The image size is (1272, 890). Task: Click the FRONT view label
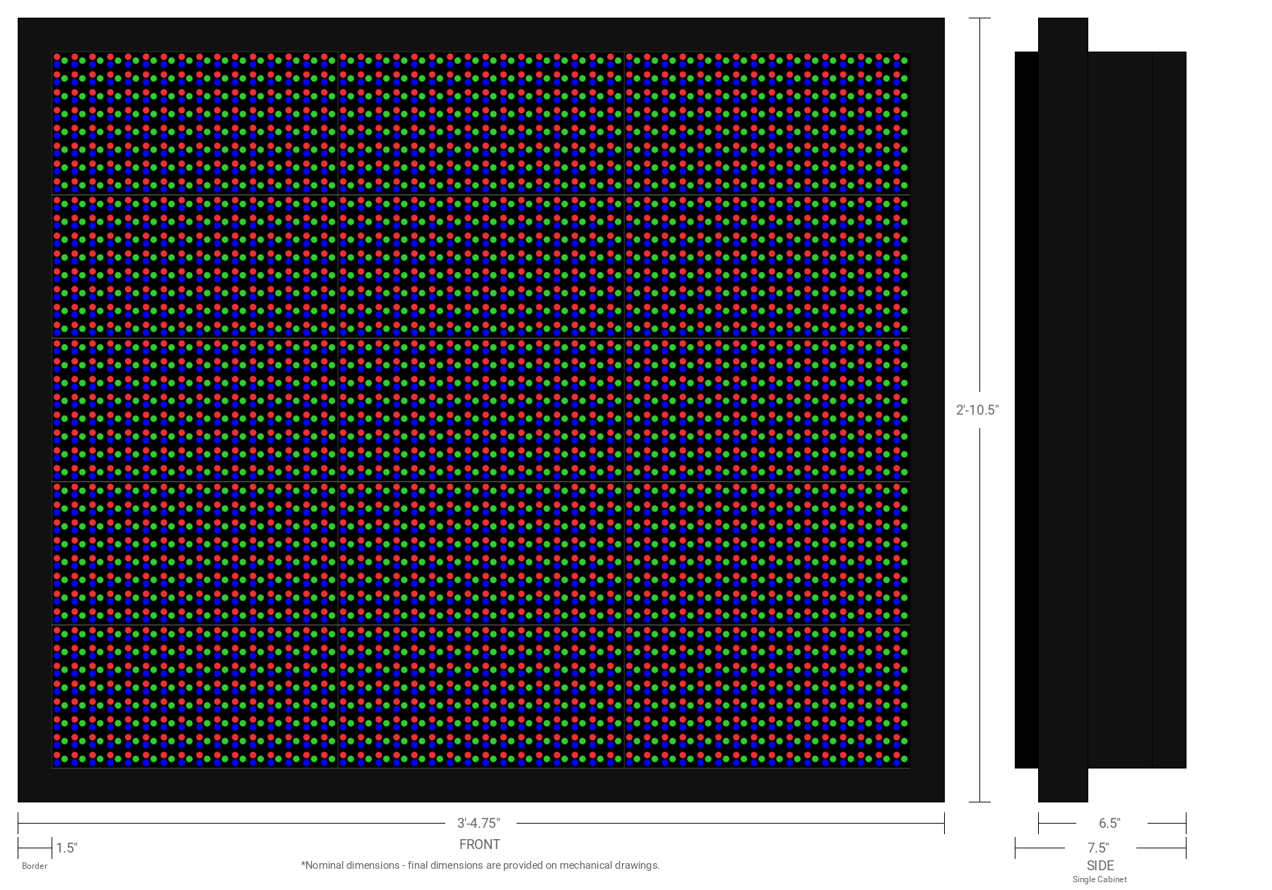pos(480,845)
